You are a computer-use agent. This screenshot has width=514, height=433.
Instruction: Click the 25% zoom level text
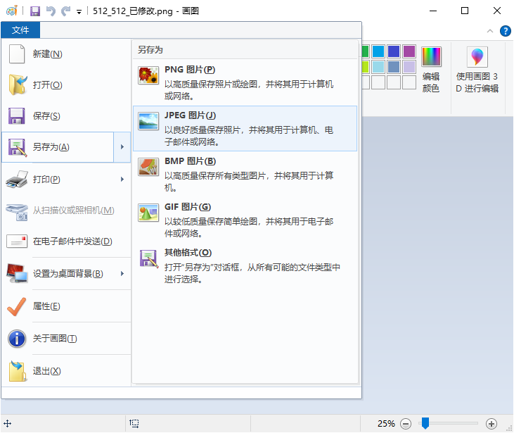point(386,424)
